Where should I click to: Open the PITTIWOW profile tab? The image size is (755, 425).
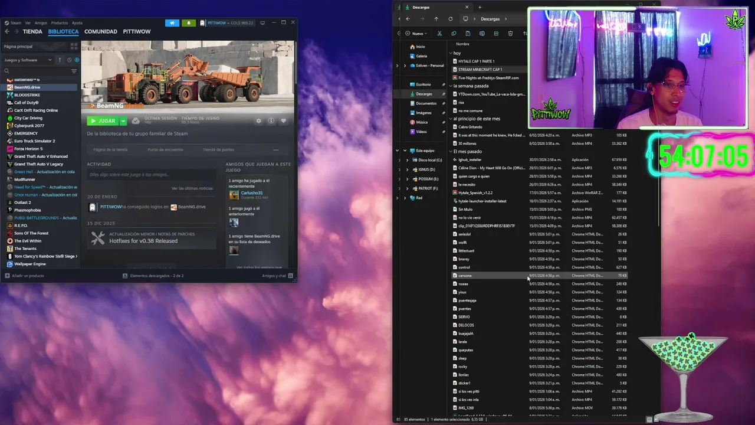tap(137, 31)
